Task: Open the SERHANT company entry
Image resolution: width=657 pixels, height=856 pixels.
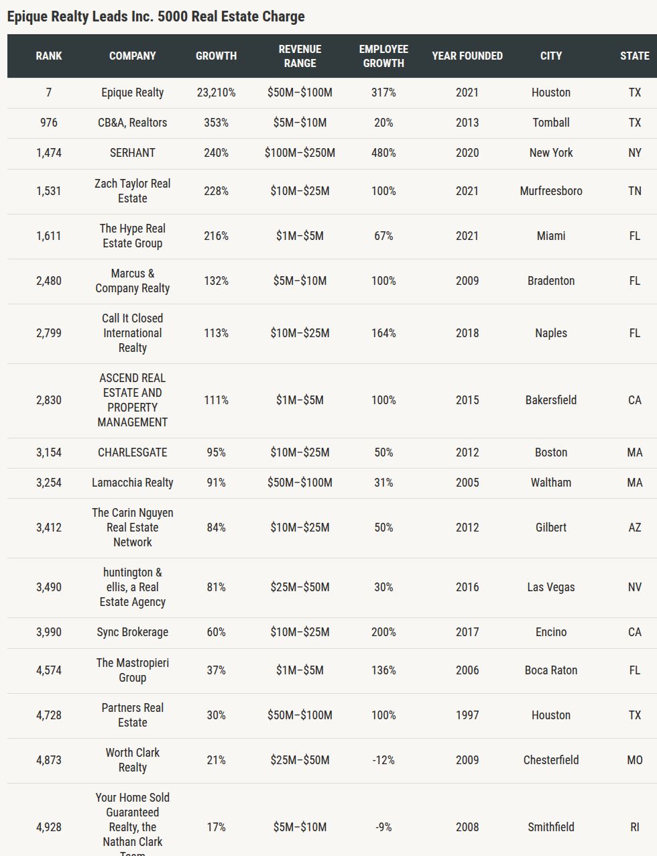Action: (x=132, y=153)
